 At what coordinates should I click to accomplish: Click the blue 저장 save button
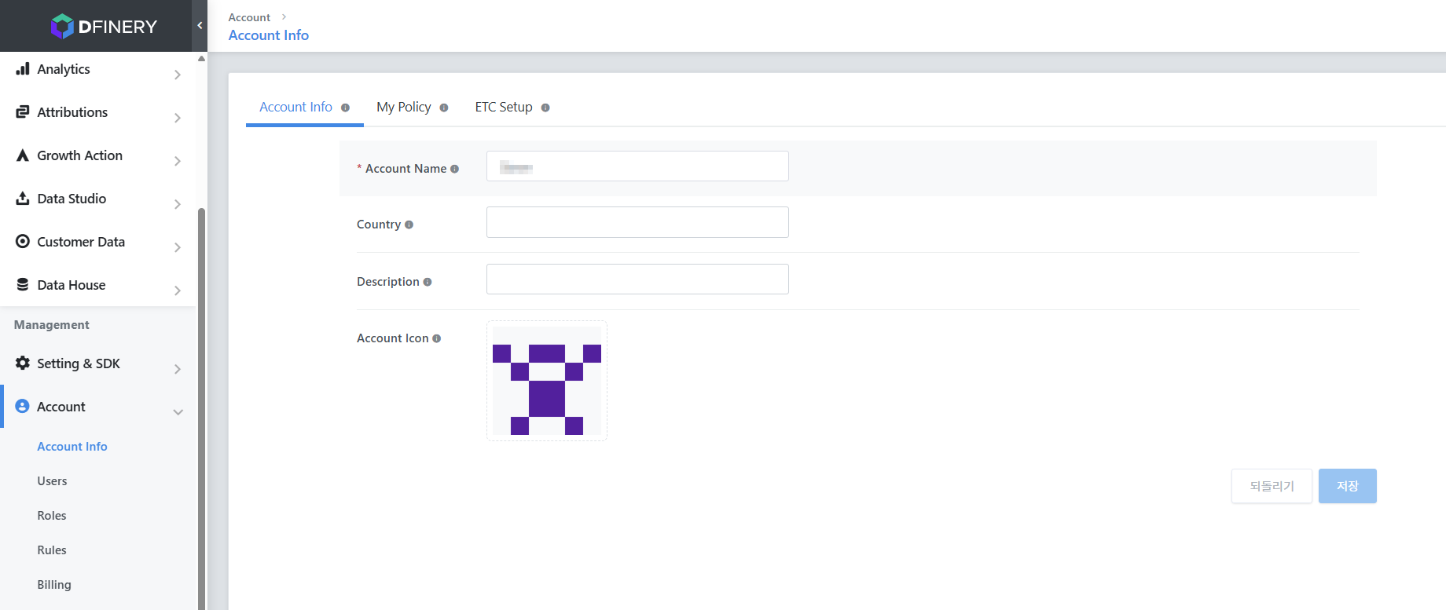[1347, 486]
